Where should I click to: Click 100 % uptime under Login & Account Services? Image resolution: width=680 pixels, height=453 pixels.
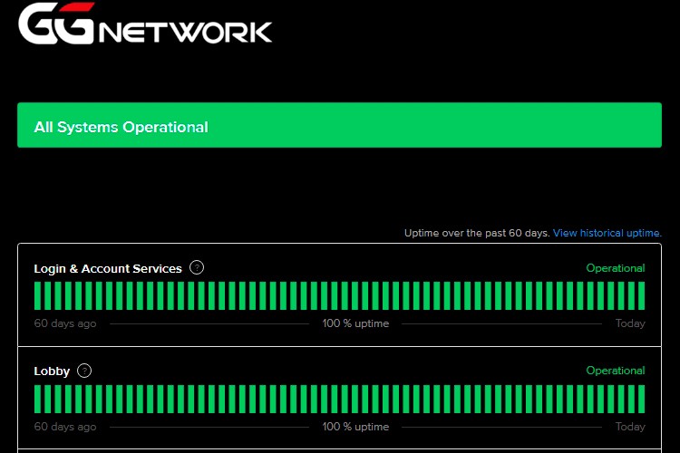click(x=355, y=323)
